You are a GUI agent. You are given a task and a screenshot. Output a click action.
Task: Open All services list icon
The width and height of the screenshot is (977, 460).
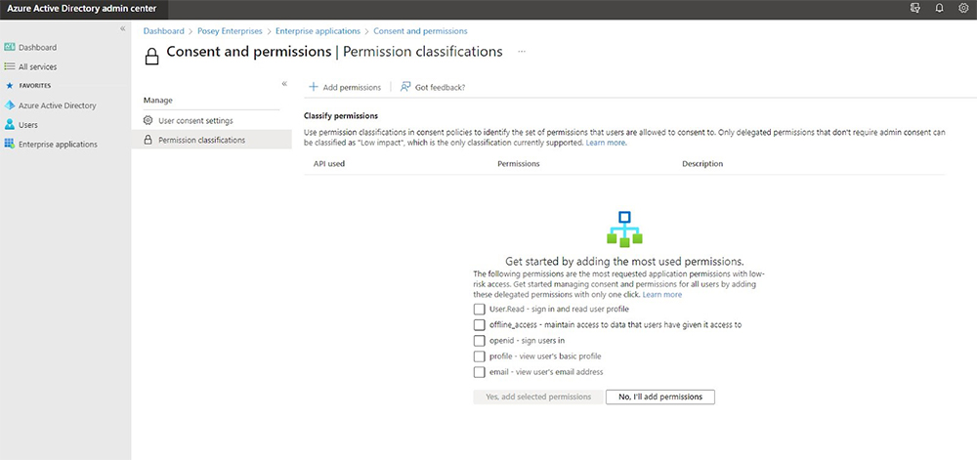[x=10, y=66]
